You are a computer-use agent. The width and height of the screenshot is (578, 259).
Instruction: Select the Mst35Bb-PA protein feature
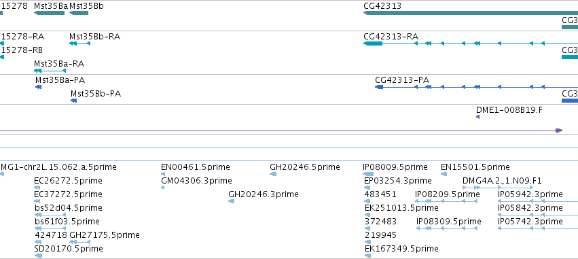[74, 101]
